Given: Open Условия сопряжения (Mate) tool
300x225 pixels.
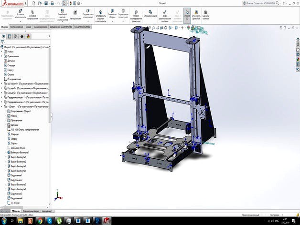Looking at the screenshot, I should coord(32,15).
